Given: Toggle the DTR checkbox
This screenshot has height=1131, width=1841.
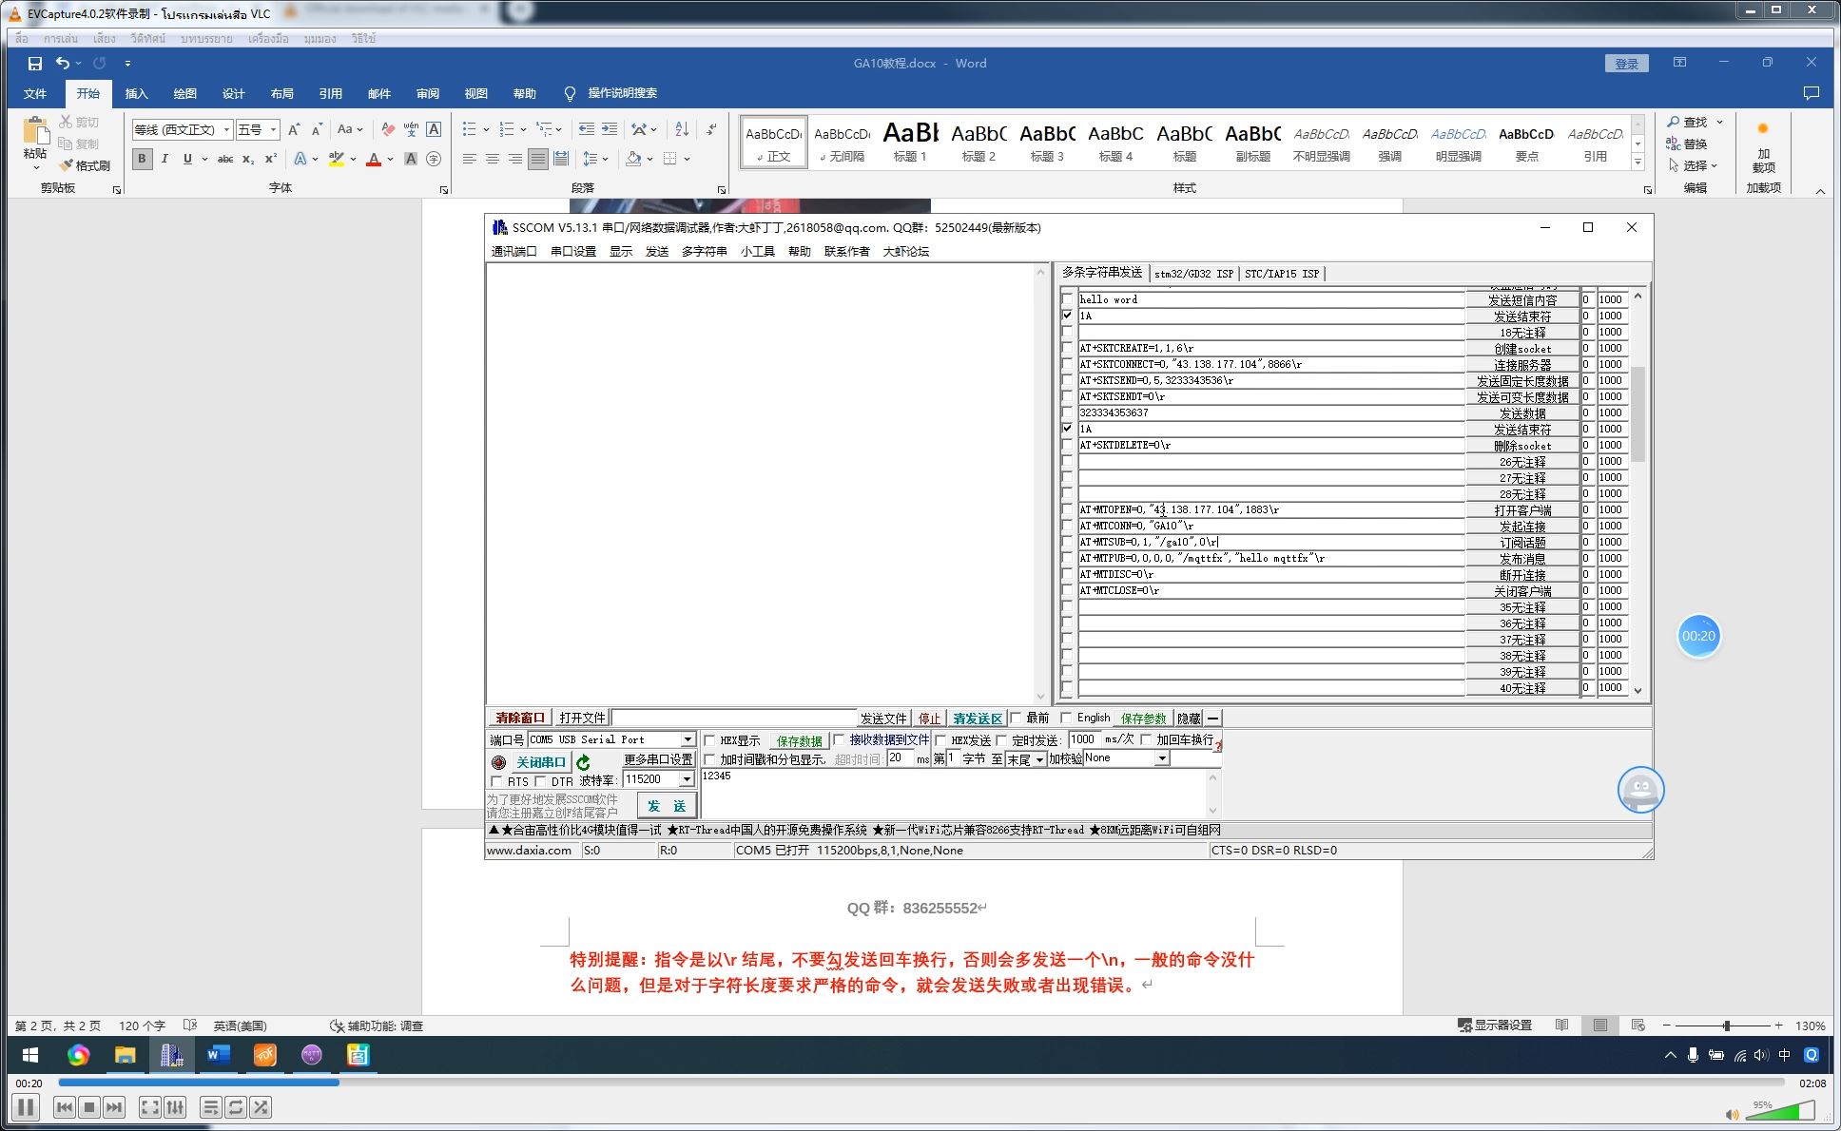Looking at the screenshot, I should click(541, 781).
